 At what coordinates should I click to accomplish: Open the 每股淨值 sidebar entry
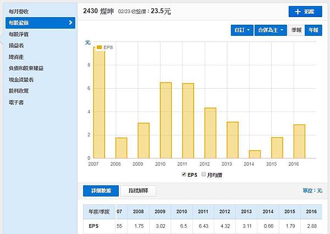[x=19, y=34]
